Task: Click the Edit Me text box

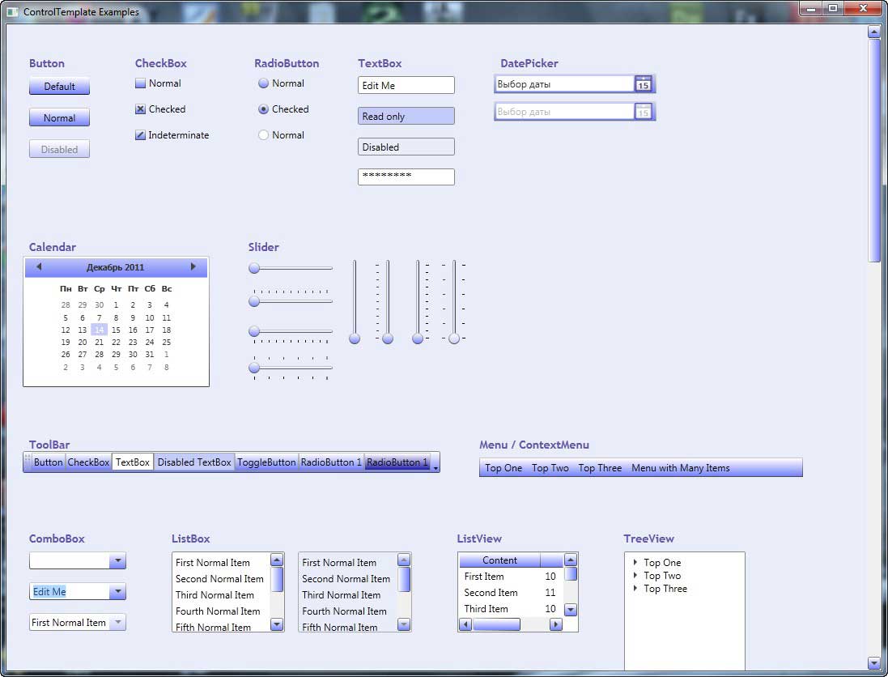Action: click(x=406, y=85)
